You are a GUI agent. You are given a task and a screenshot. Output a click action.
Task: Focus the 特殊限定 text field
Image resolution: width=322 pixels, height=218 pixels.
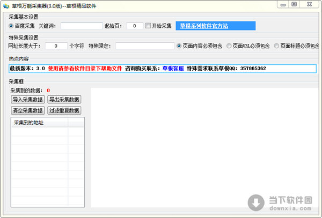click(x=145, y=46)
